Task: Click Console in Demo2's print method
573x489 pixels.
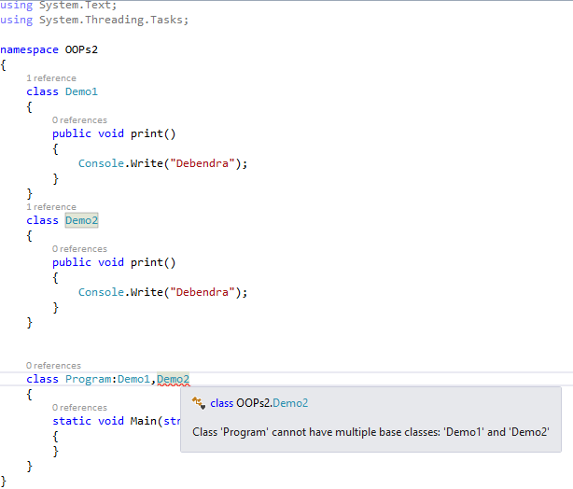Action: tap(101, 292)
